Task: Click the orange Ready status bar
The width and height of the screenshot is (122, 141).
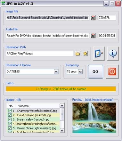Action: coord(61,89)
